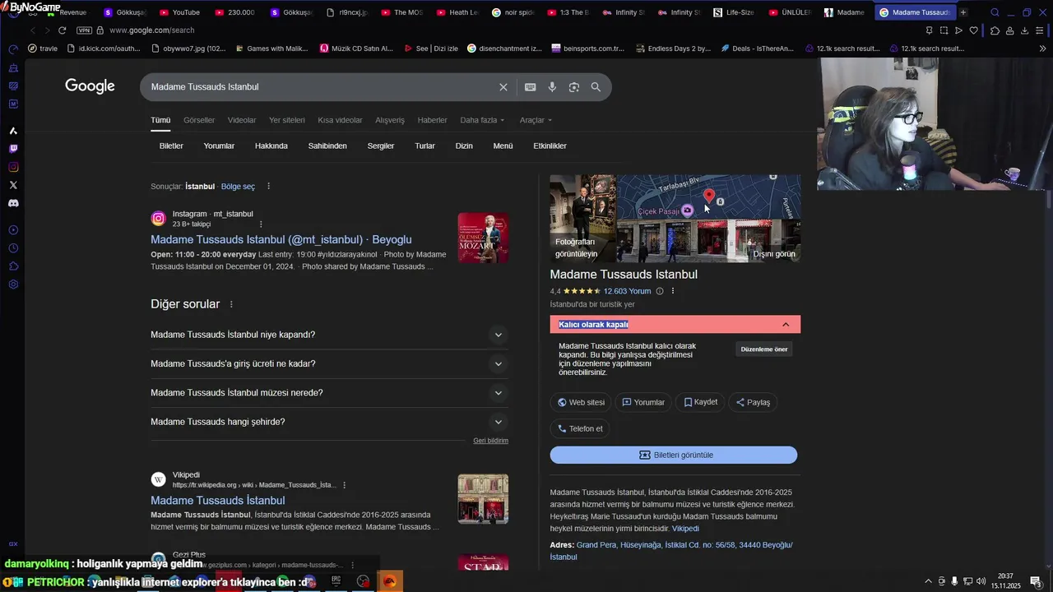Click the 'Telefon et' button

click(x=580, y=428)
